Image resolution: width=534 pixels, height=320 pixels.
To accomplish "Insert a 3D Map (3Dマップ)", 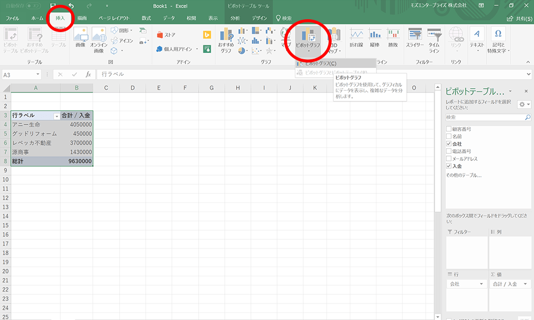I will click(x=334, y=41).
